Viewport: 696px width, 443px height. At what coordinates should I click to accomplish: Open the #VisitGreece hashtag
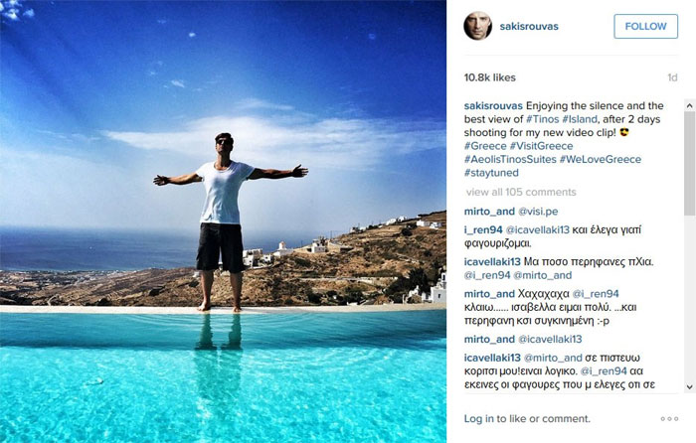point(541,146)
